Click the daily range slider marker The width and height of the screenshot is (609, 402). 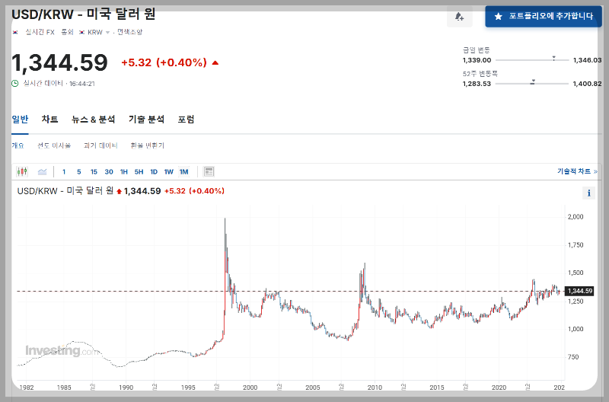[554, 59]
